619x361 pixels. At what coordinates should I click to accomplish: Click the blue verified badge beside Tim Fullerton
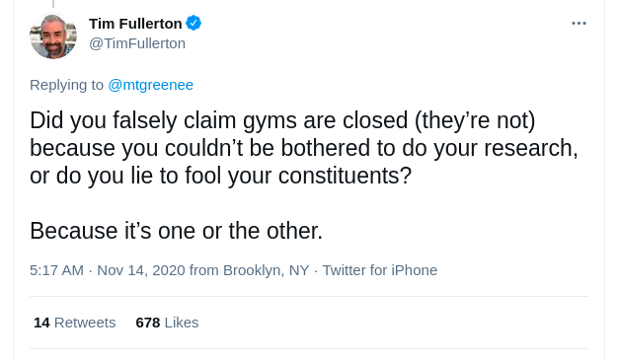point(193,24)
